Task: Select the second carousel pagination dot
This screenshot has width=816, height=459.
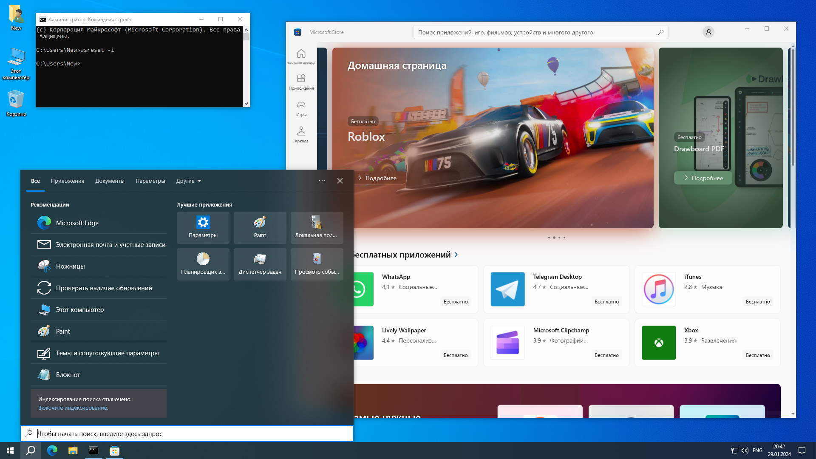Action: pos(554,238)
